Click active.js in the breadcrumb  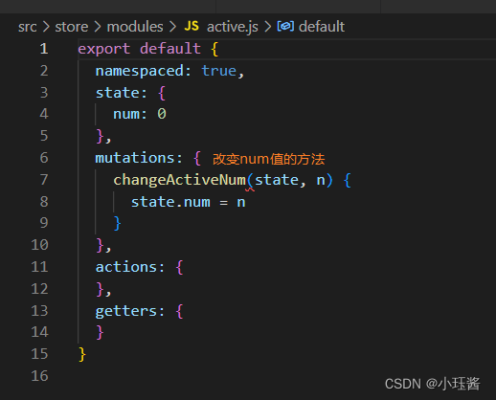pos(233,27)
